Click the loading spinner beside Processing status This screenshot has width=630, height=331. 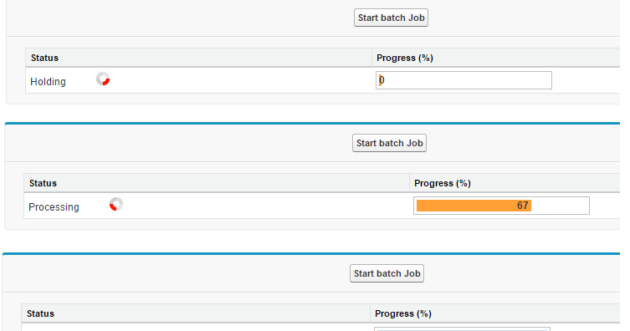116,204
